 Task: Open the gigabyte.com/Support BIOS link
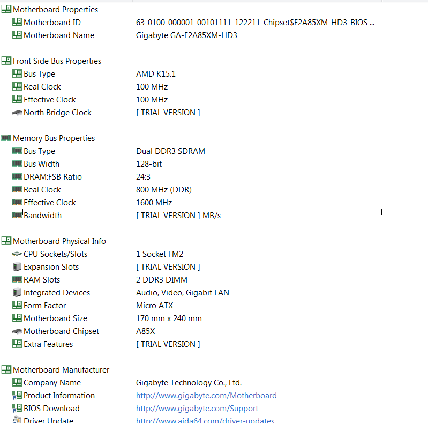pos(197,408)
